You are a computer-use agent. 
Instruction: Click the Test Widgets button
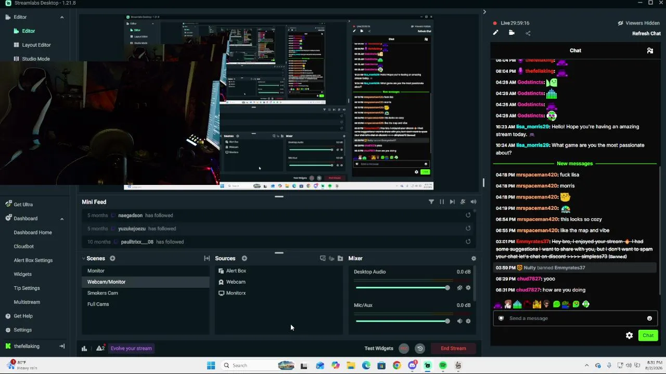pyautogui.click(x=379, y=349)
